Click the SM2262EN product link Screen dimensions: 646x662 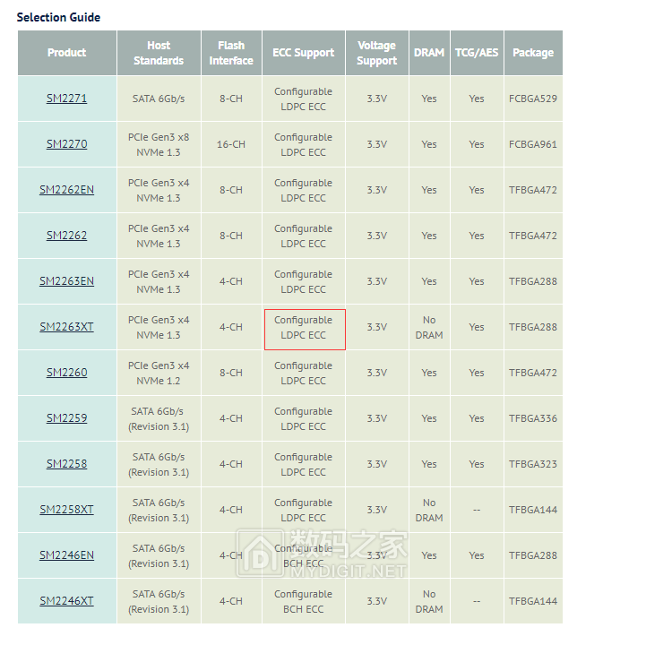click(x=66, y=190)
